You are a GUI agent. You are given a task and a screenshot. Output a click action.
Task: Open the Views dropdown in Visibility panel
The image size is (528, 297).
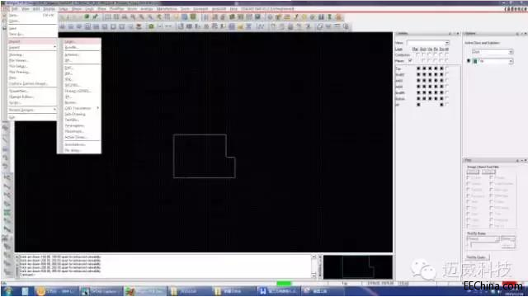tap(427, 43)
